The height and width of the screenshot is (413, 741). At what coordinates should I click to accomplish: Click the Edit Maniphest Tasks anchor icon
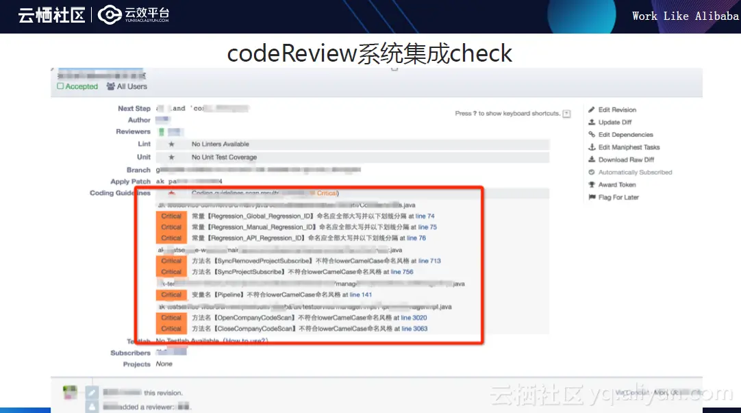pyautogui.click(x=591, y=147)
